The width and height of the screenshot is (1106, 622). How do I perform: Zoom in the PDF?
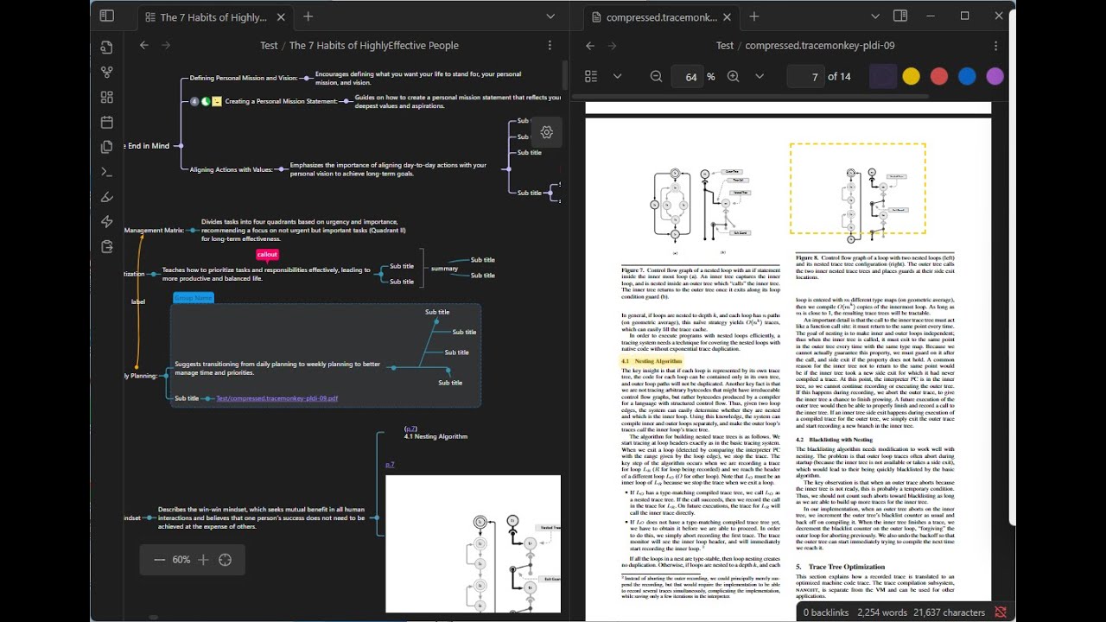pos(734,76)
